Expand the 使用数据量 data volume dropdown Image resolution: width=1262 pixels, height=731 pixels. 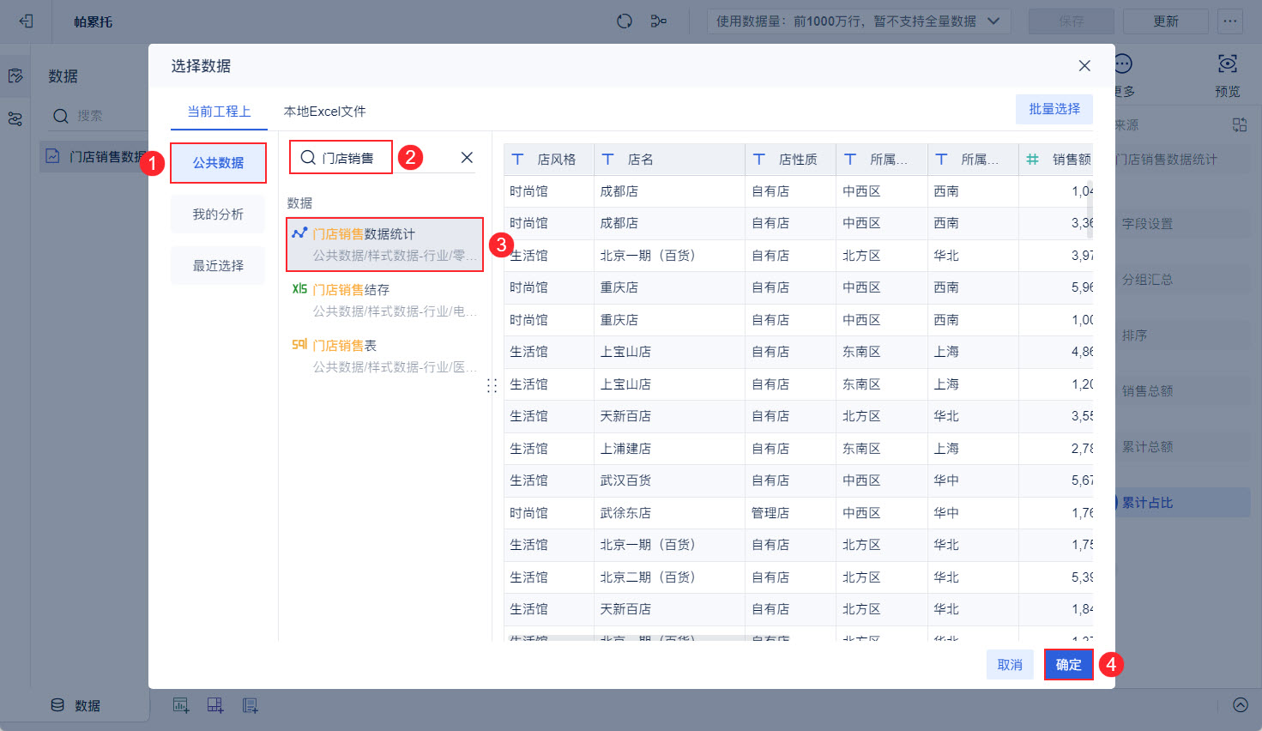(859, 21)
